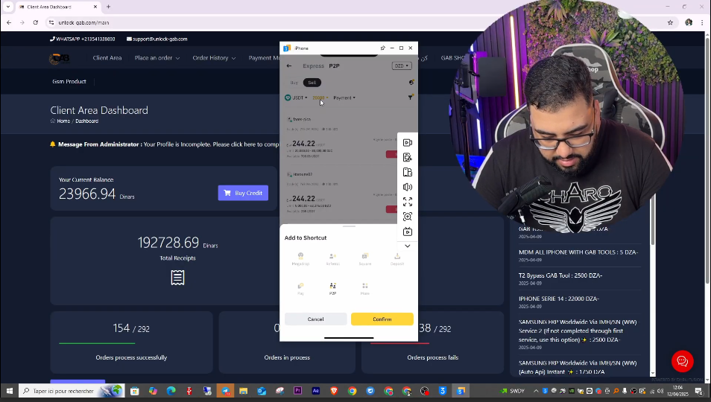Show hidden system tray icons
Viewport: 711px width, 402px height.
pos(536,391)
